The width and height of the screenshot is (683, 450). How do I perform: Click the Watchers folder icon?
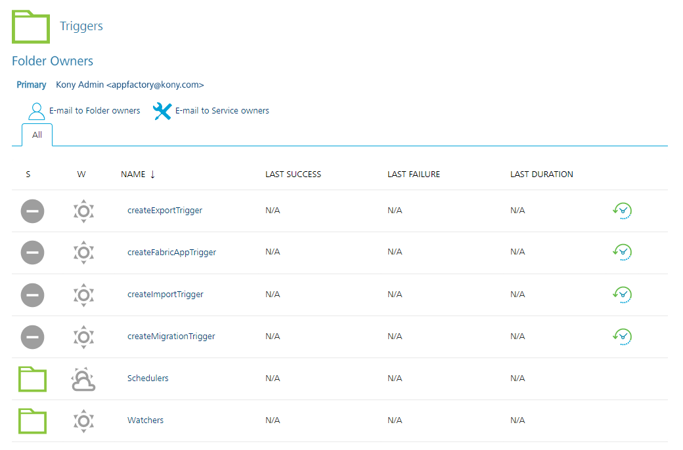pos(32,420)
